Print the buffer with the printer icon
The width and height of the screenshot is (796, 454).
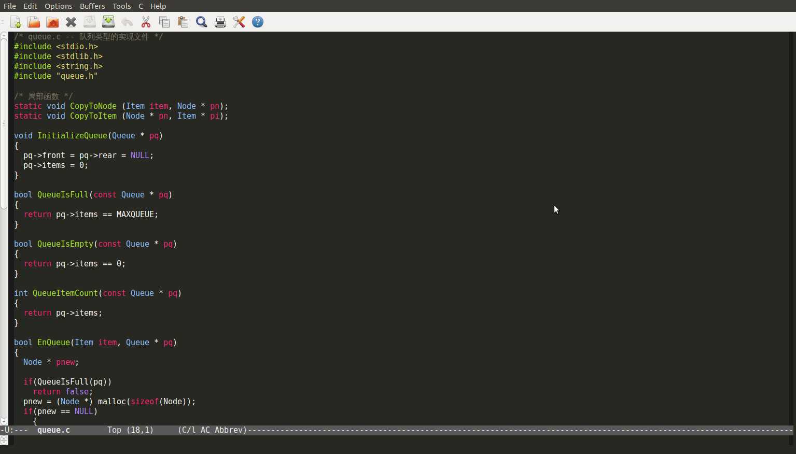pos(220,22)
